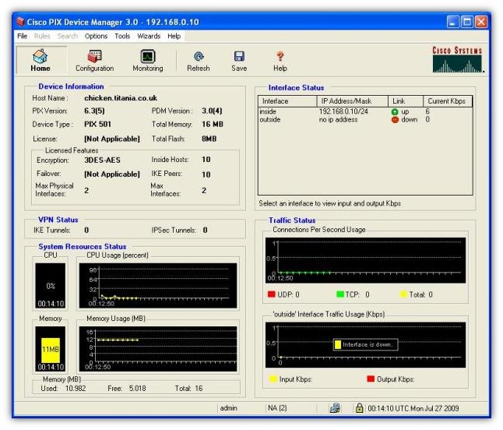Open the Wizards menu
This screenshot has height=430, width=503.
pos(149,36)
